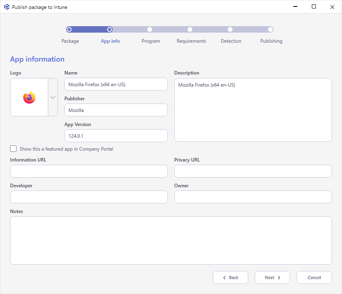
Task: Proceed with the Next button
Action: pos(272,277)
